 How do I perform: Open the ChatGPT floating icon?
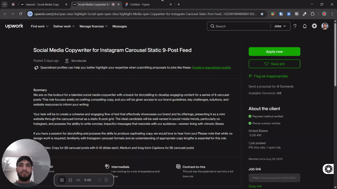point(328,169)
